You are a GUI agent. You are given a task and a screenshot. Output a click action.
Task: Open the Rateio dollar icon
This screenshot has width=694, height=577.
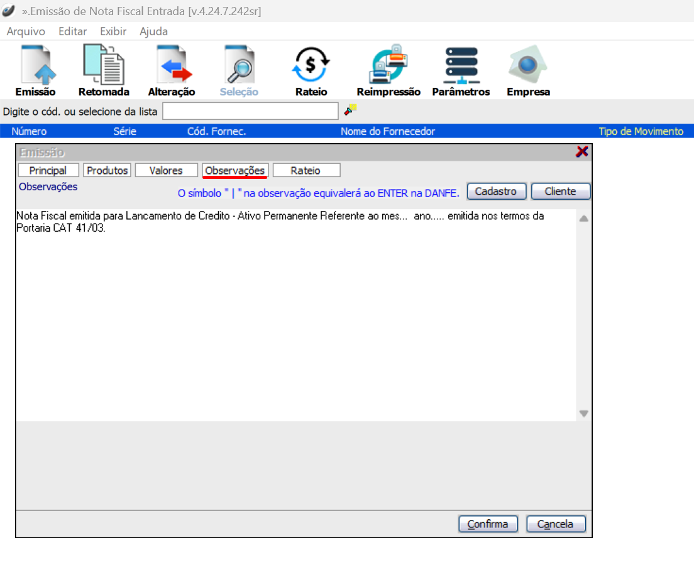coord(311,65)
